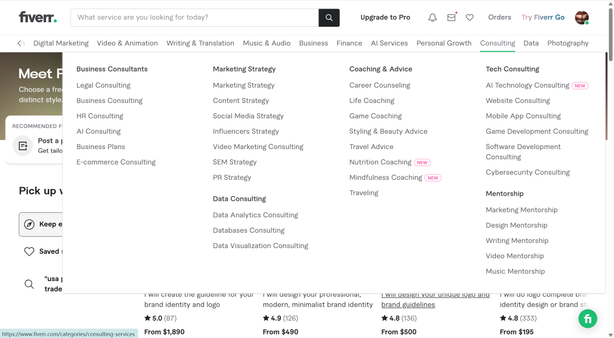Open the Personal Growth category
Viewport: 614px width, 338px height.
tap(444, 43)
